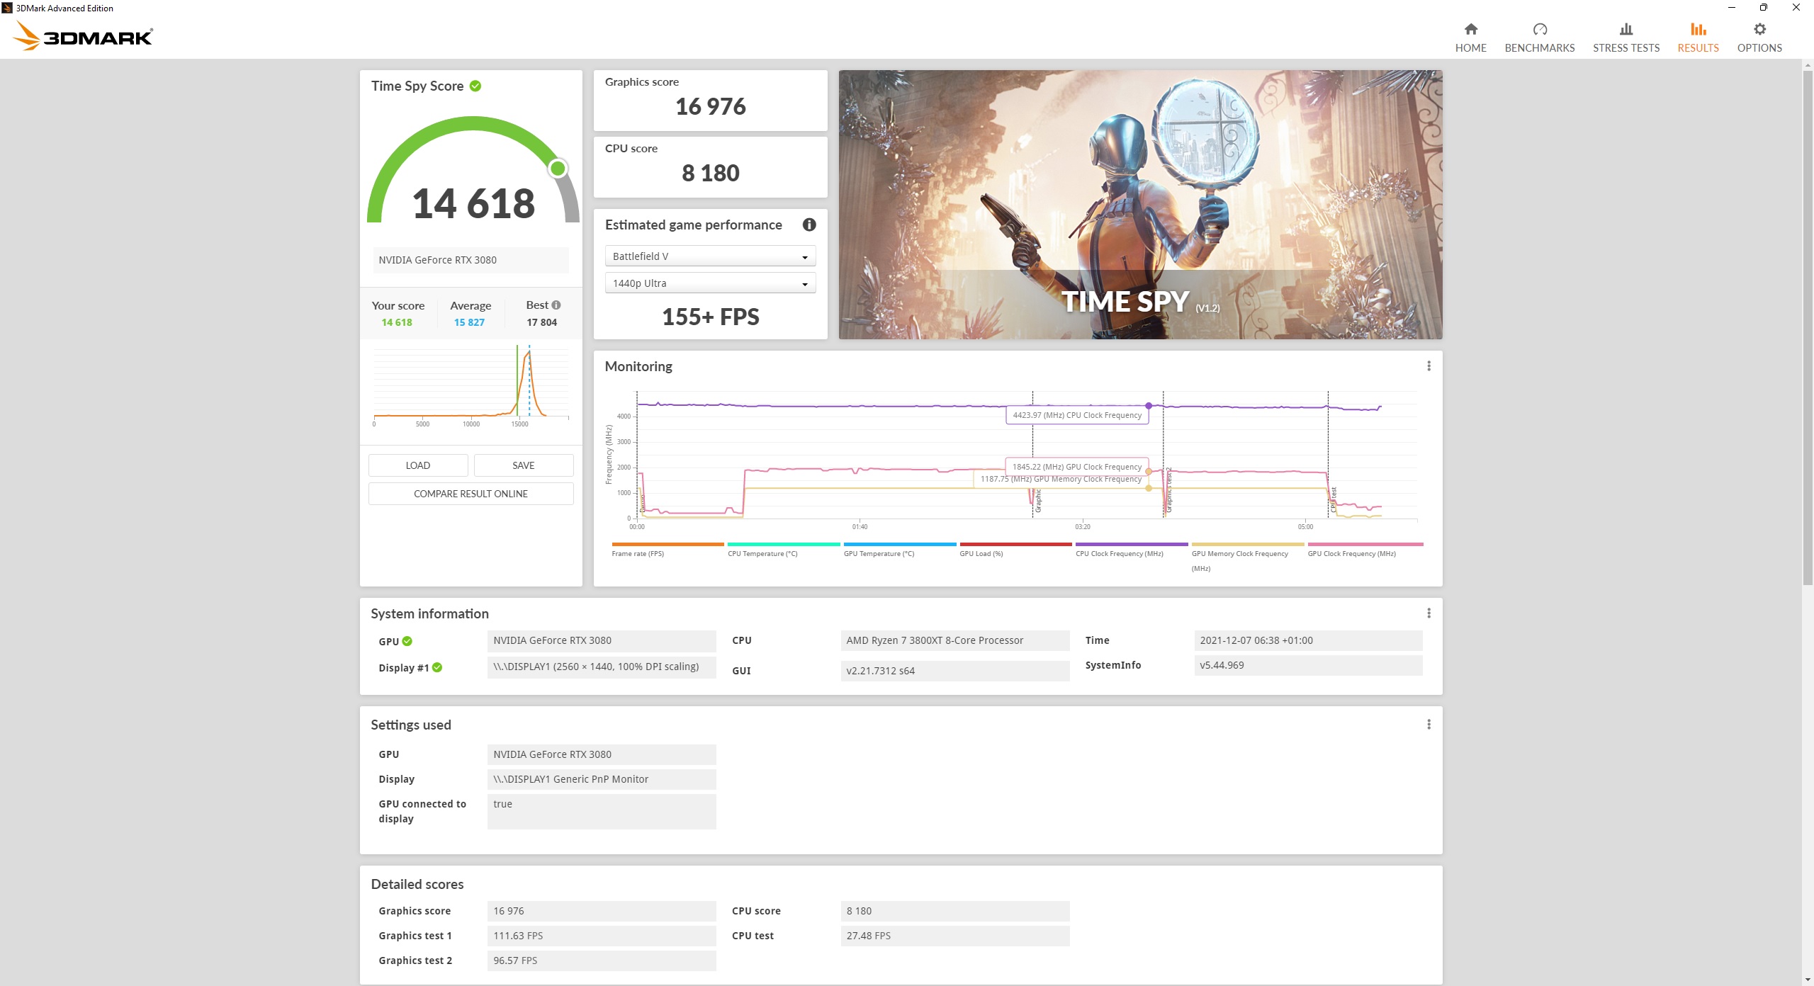Click Compare Result Online button
Image resolution: width=1814 pixels, height=986 pixels.
point(471,494)
